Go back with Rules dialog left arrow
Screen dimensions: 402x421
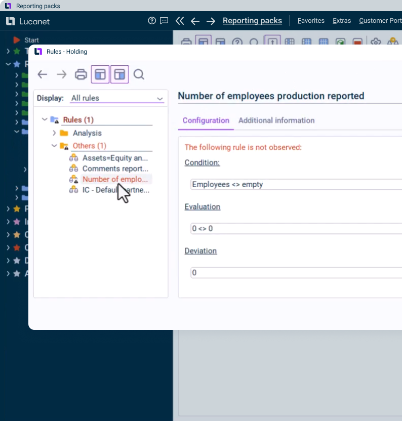[43, 75]
